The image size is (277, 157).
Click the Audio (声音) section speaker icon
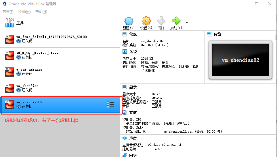coord(125,138)
